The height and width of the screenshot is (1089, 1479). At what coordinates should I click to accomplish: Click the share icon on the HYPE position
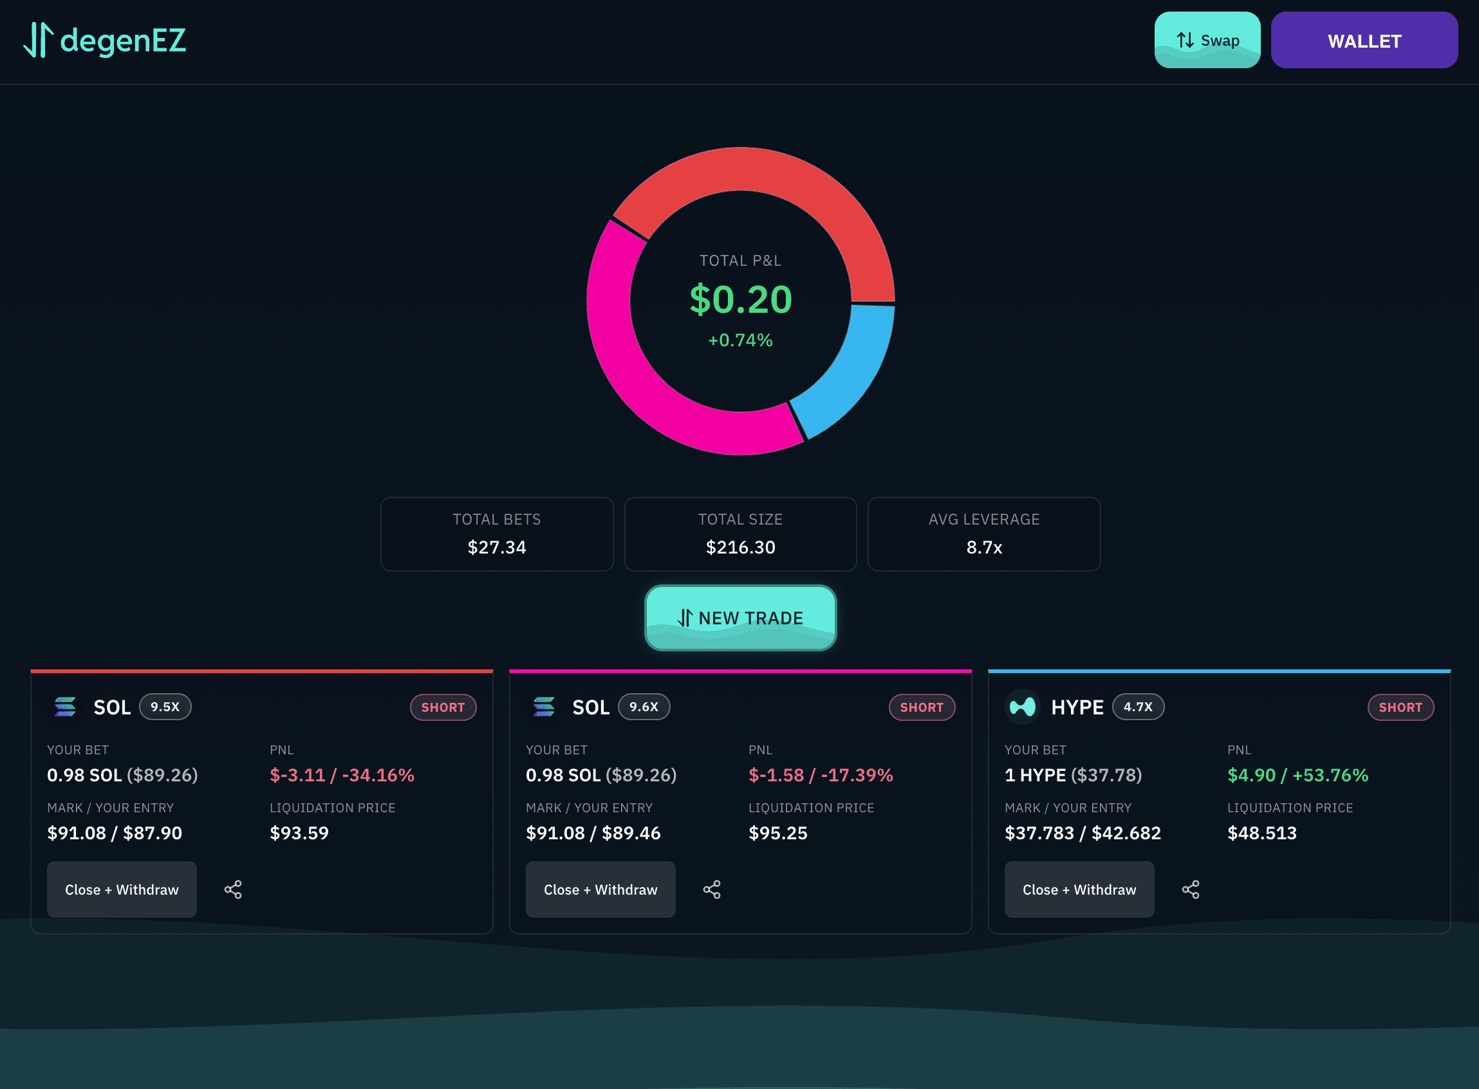click(1191, 889)
